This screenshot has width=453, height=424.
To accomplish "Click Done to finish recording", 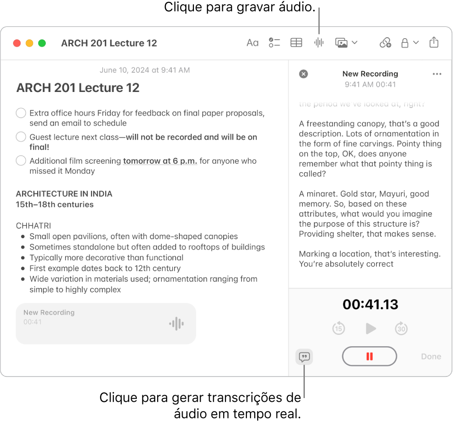I will (x=431, y=357).
